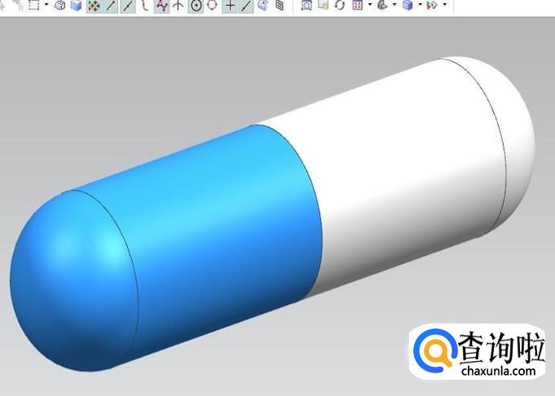Select the rectangle selection tool
Screen dimensions: 555x396
coord(34,5)
